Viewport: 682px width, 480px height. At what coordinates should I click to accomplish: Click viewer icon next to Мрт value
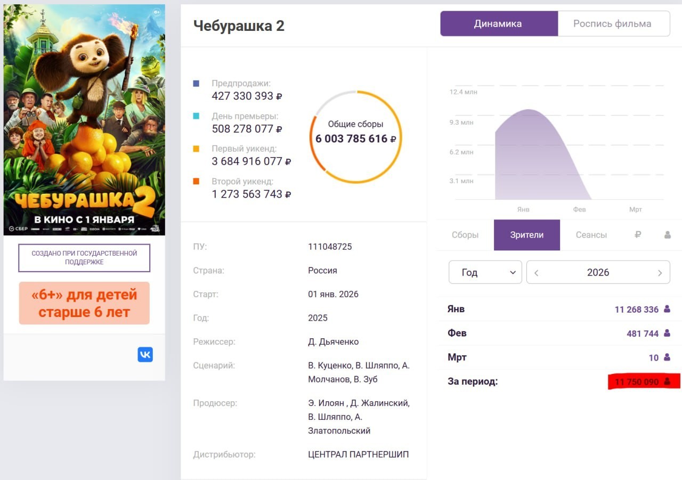pos(667,357)
